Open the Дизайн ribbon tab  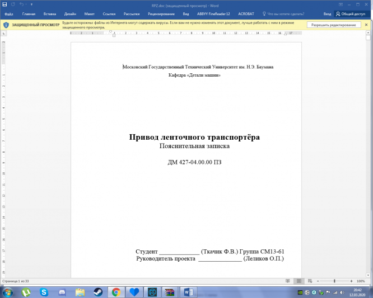coord(70,14)
